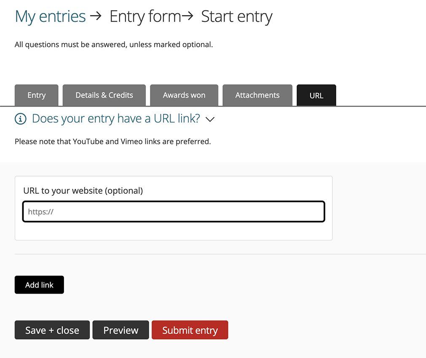
Task: Navigate back to My entries
Action: [51, 17]
